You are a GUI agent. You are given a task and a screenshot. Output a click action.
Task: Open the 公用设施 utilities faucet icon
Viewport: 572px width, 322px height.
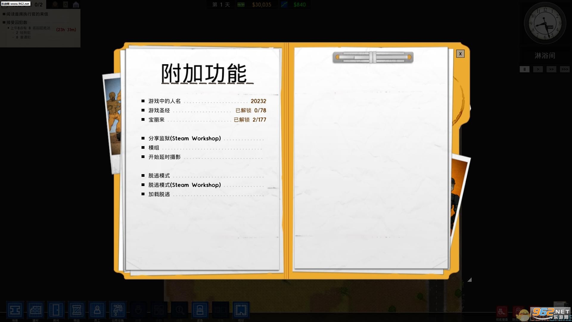[x=118, y=310]
